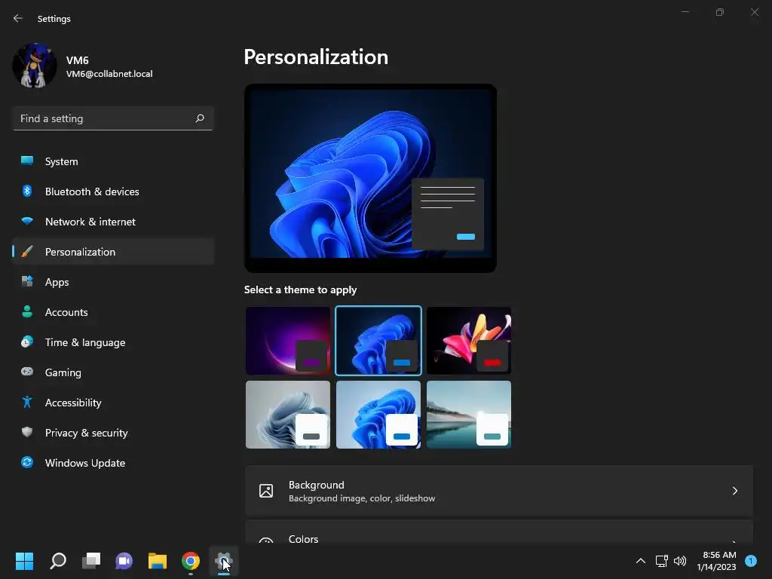Apply the Windows light blue bloom theme
The height and width of the screenshot is (579, 772).
pos(378,415)
